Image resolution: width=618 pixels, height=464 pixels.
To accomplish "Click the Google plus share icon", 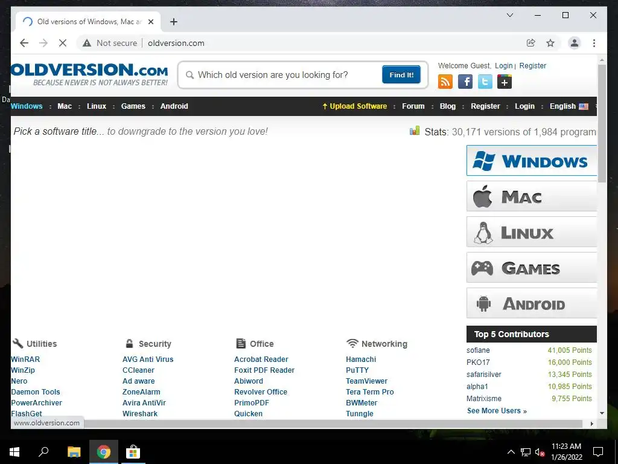I will point(505,82).
